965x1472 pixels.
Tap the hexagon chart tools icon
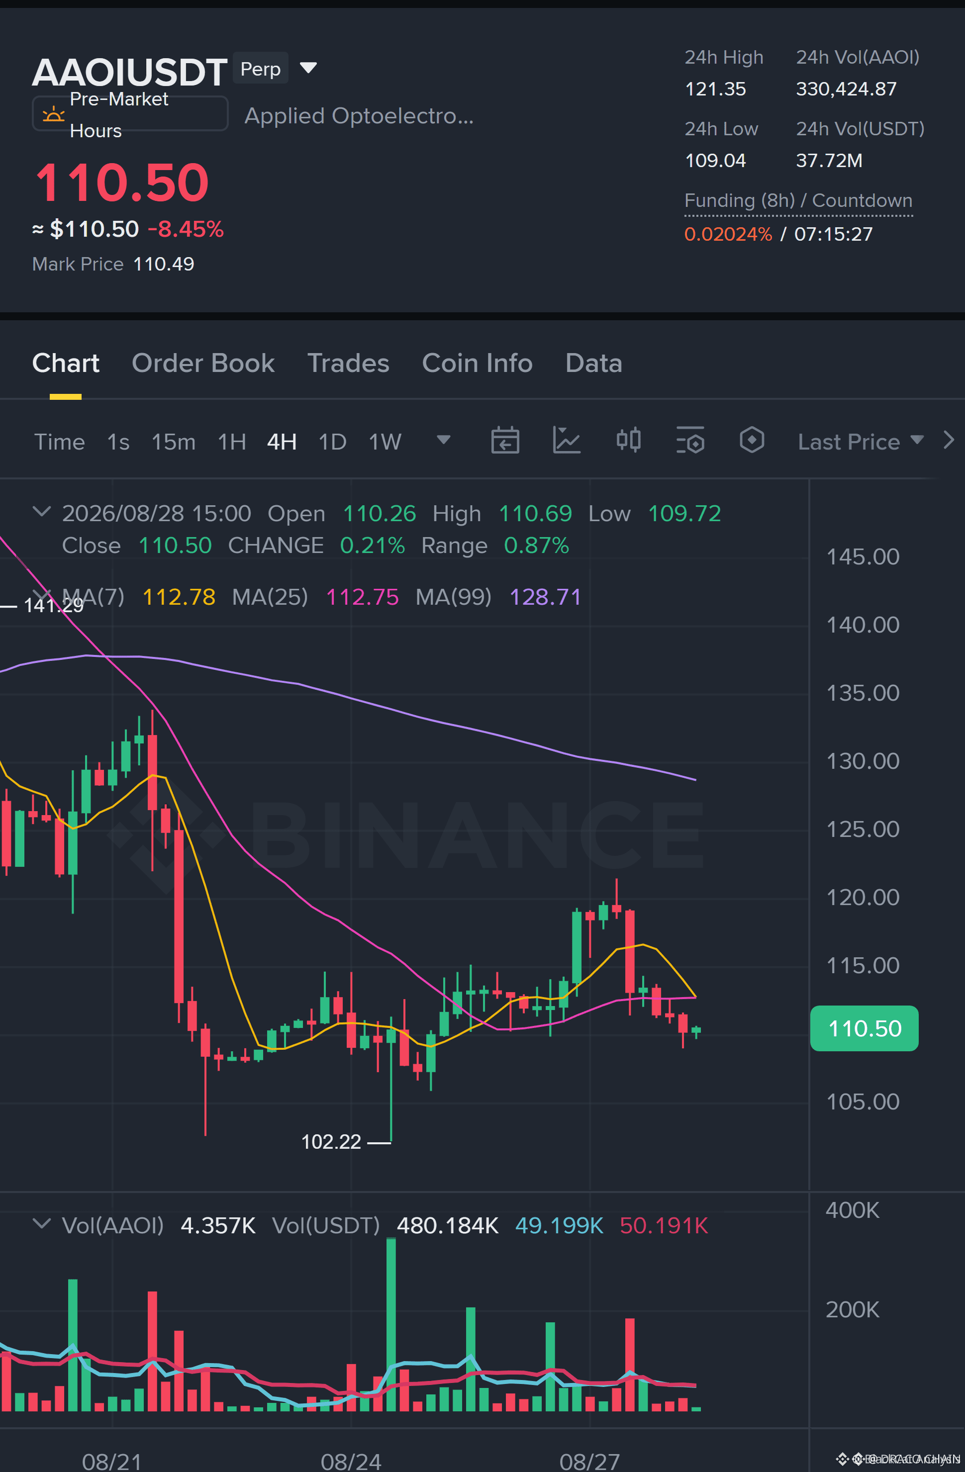pyautogui.click(x=752, y=441)
